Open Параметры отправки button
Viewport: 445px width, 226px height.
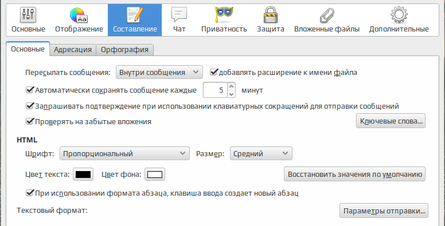click(384, 211)
